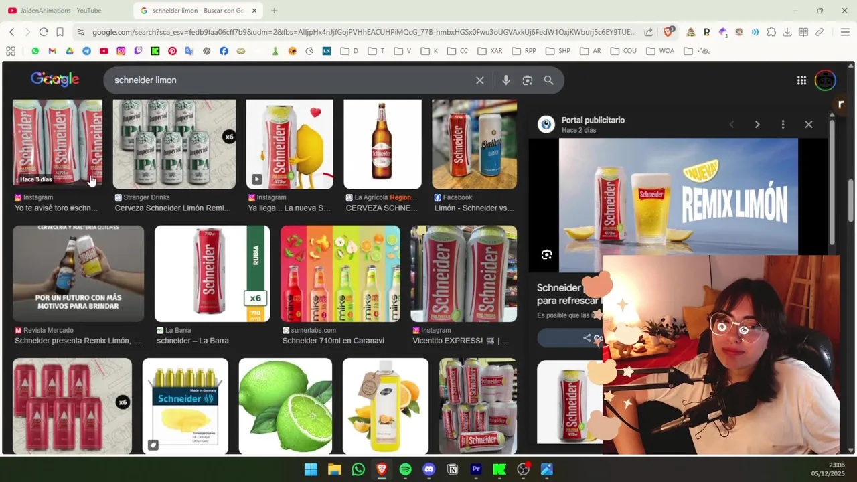Open the Google account avatar
The image size is (857, 482).
pos(825,80)
